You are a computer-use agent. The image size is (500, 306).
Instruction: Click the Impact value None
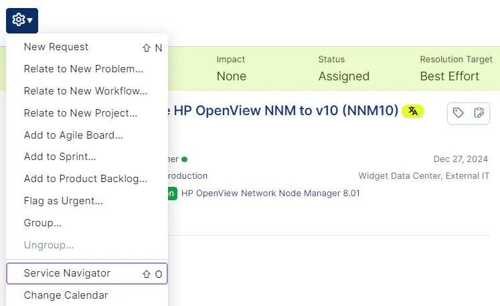click(x=232, y=76)
